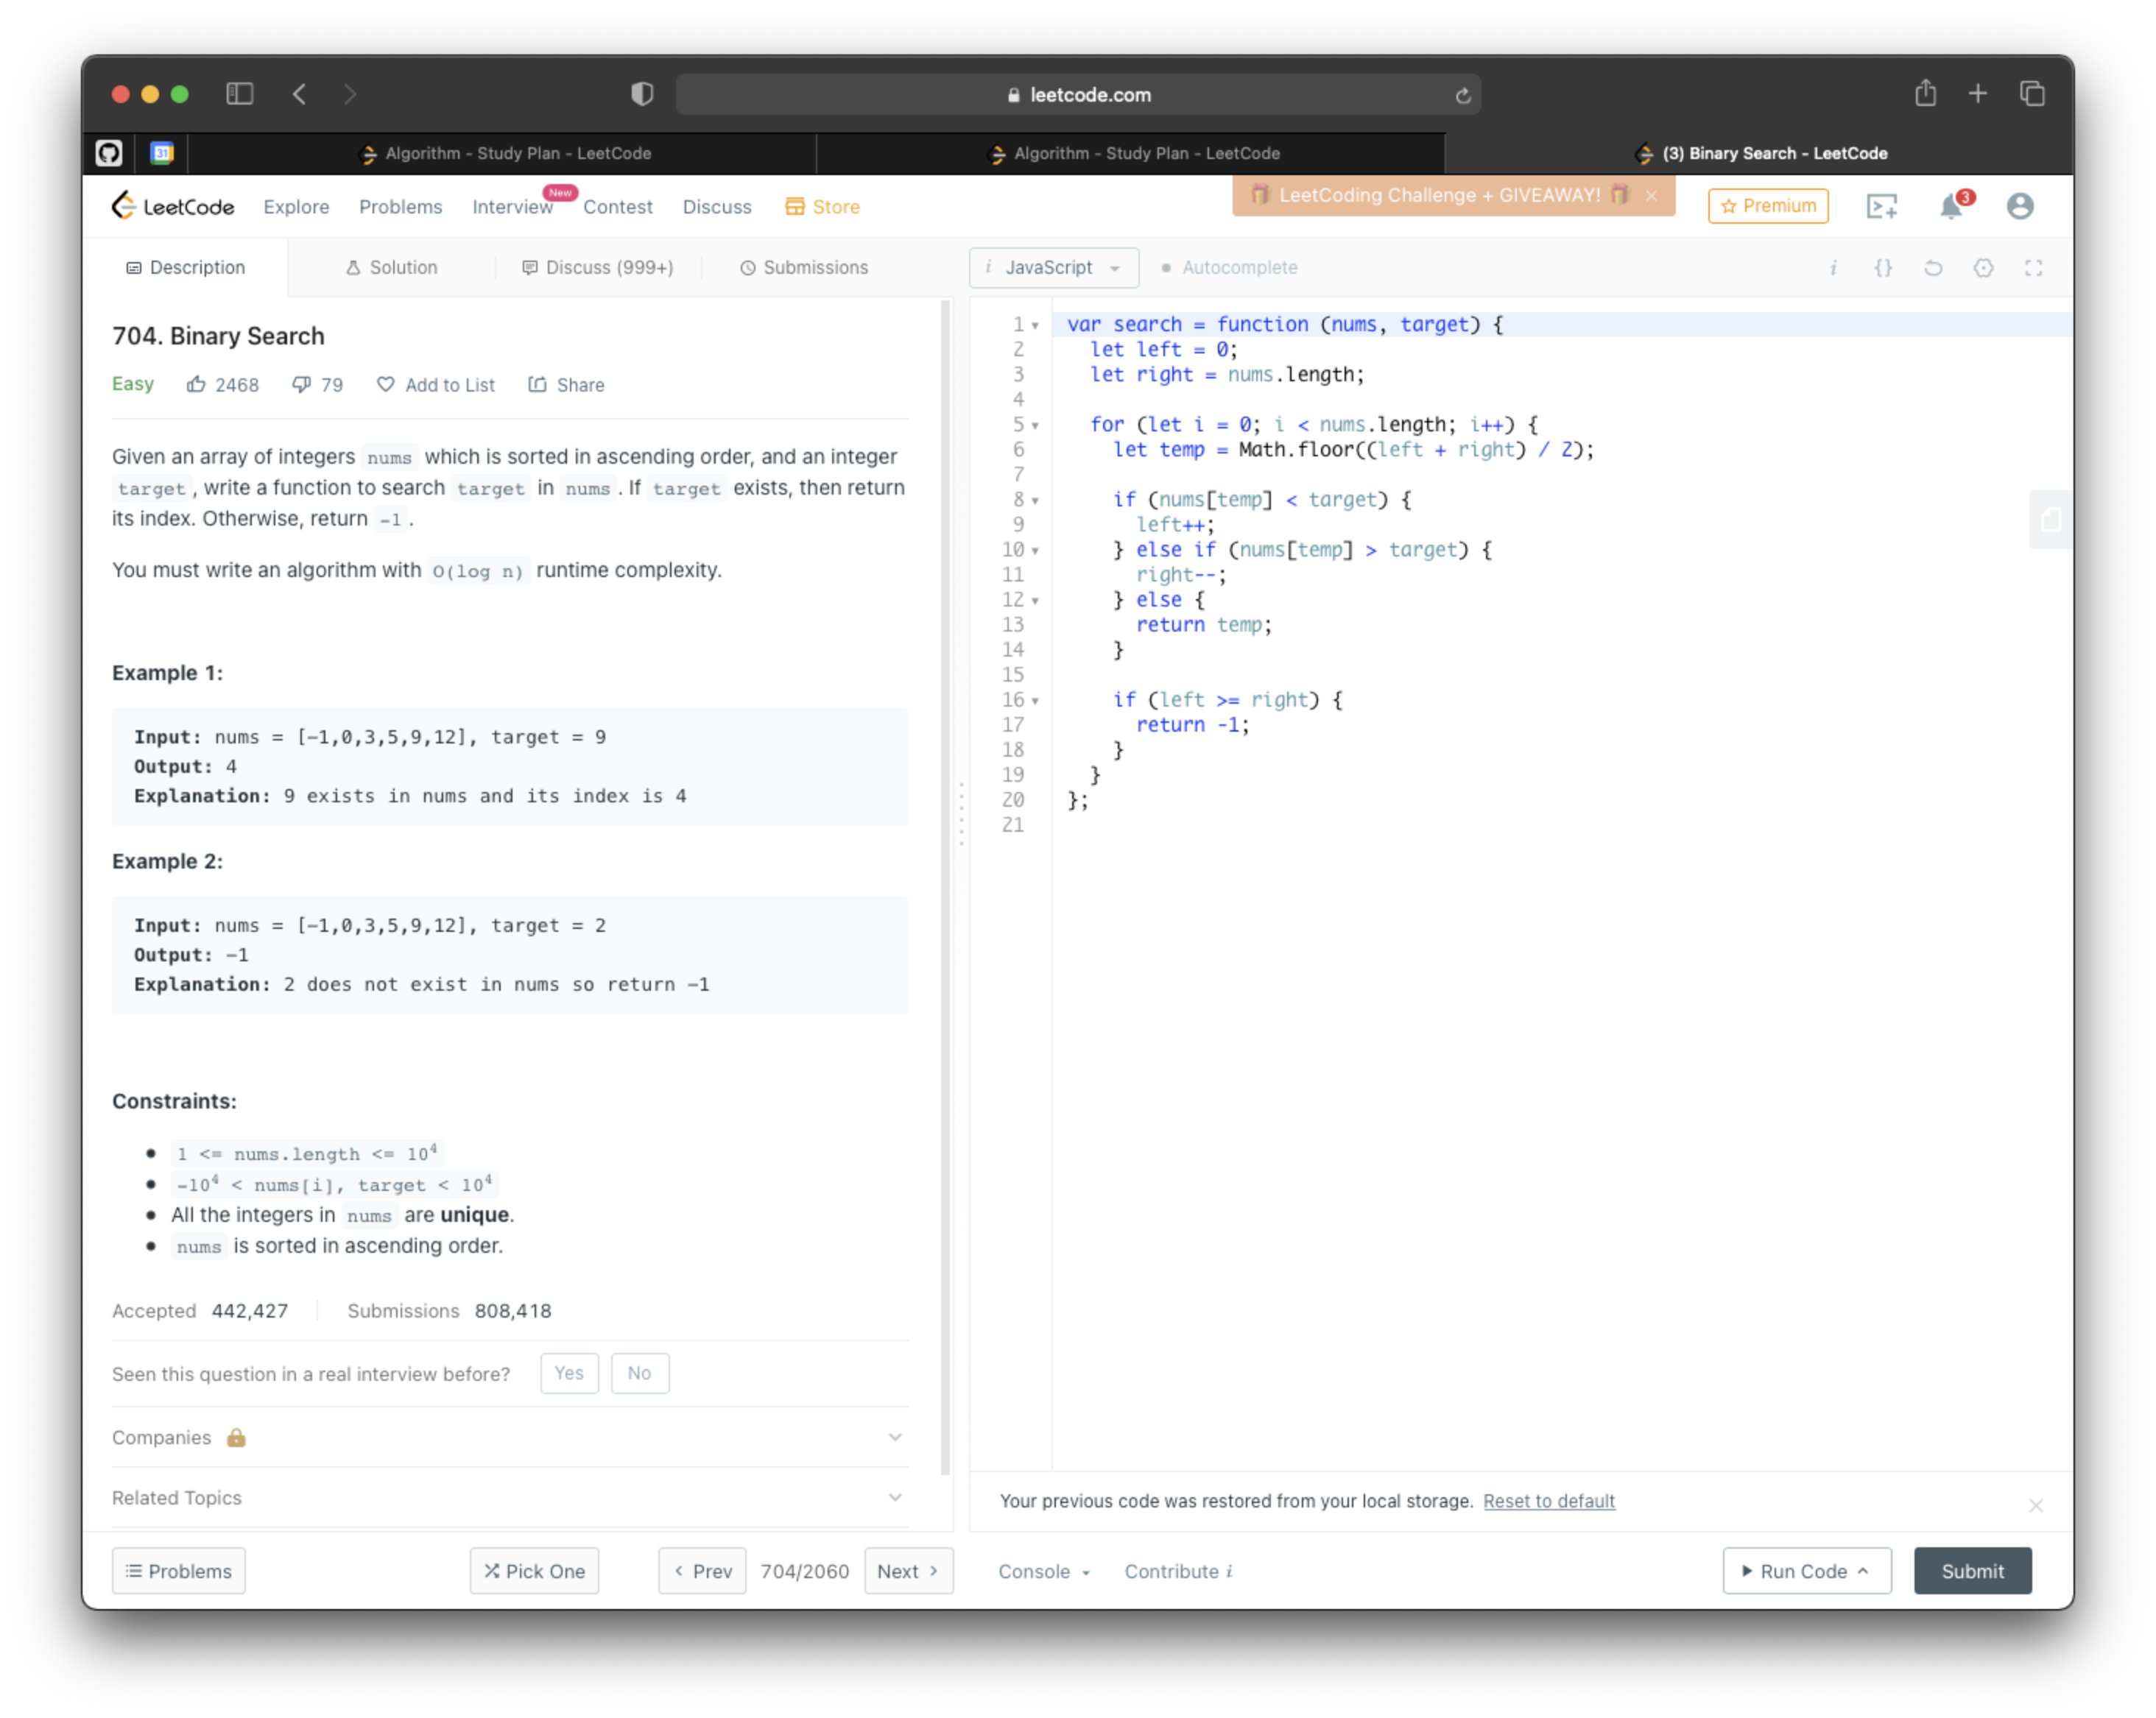Format code with the braces icon
This screenshot has width=2156, height=1718.
(x=1883, y=268)
